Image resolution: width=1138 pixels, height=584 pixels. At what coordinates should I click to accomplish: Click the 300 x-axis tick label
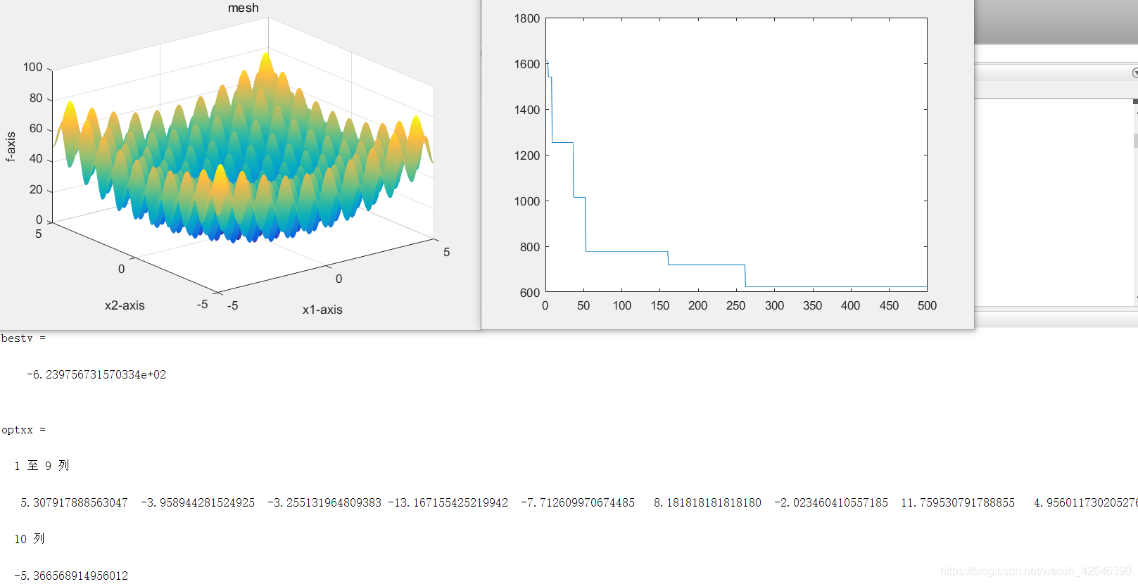click(775, 305)
